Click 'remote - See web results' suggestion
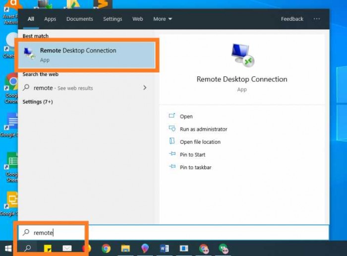Screen dimensions: 347x256 pyautogui.click(x=63, y=88)
